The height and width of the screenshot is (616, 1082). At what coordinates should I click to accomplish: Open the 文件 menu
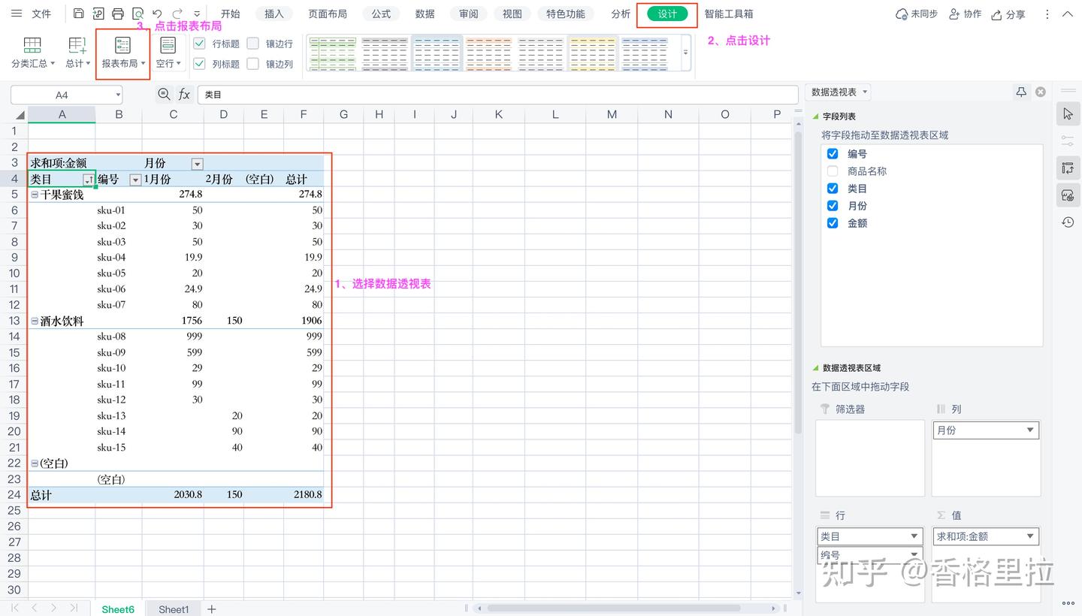point(42,14)
